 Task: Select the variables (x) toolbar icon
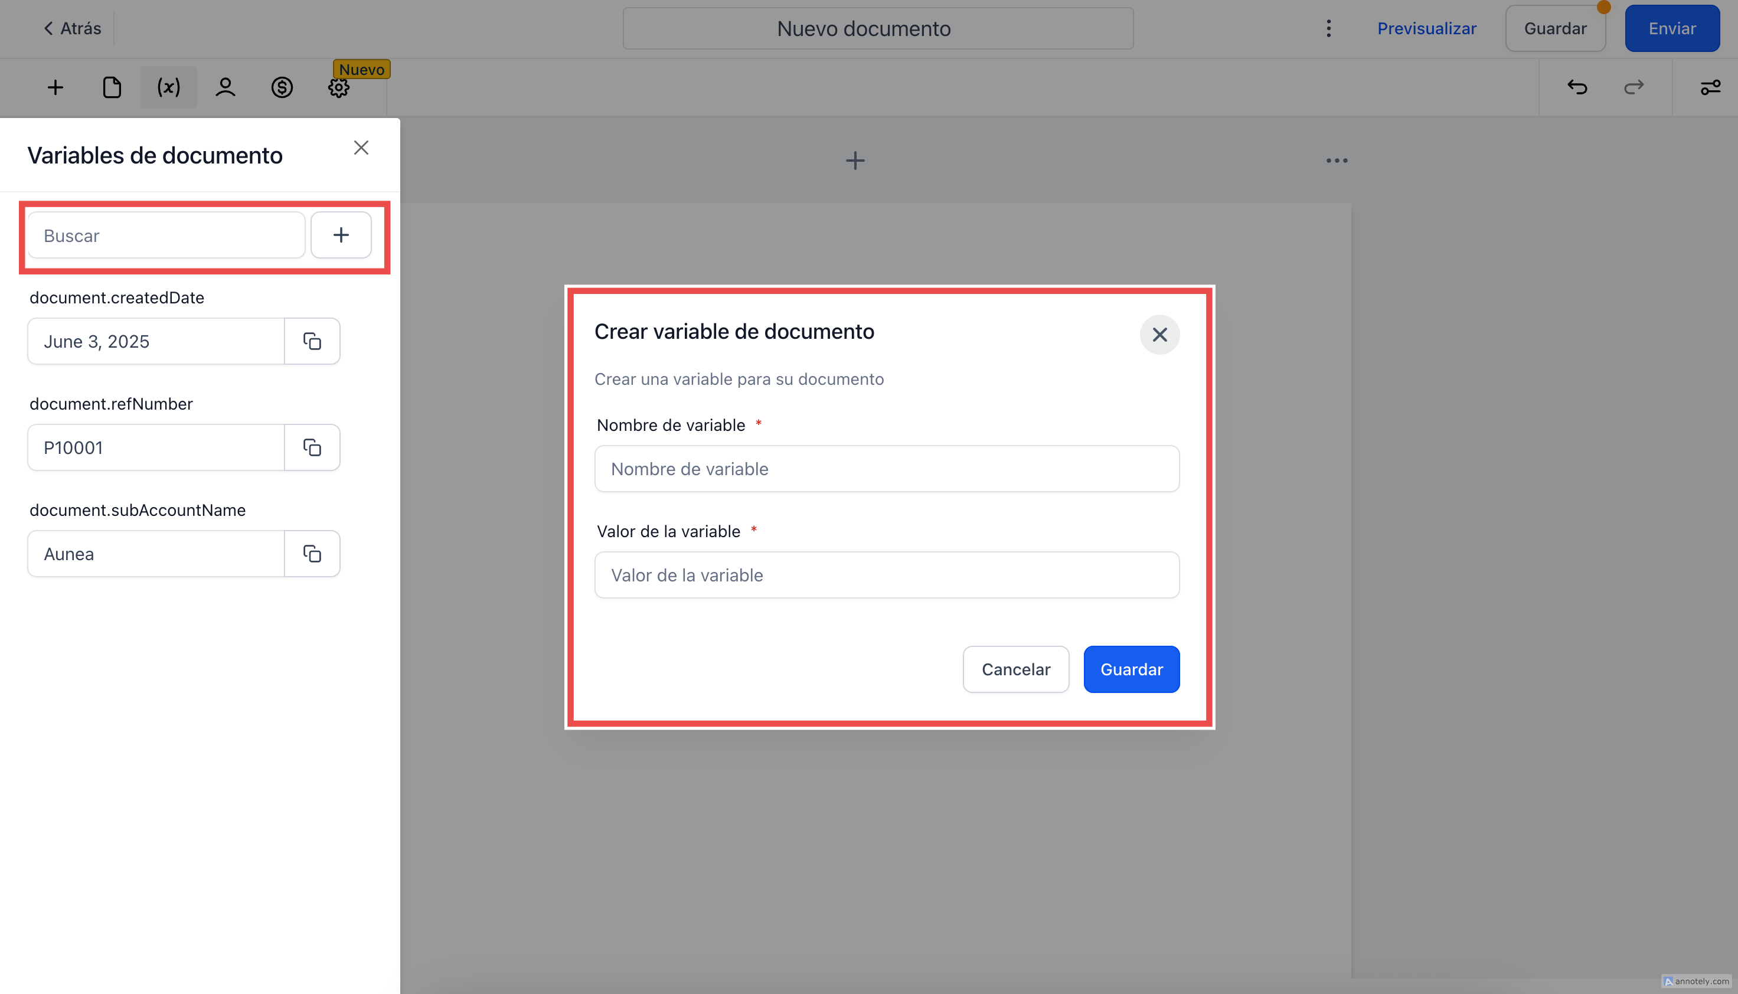(x=169, y=87)
